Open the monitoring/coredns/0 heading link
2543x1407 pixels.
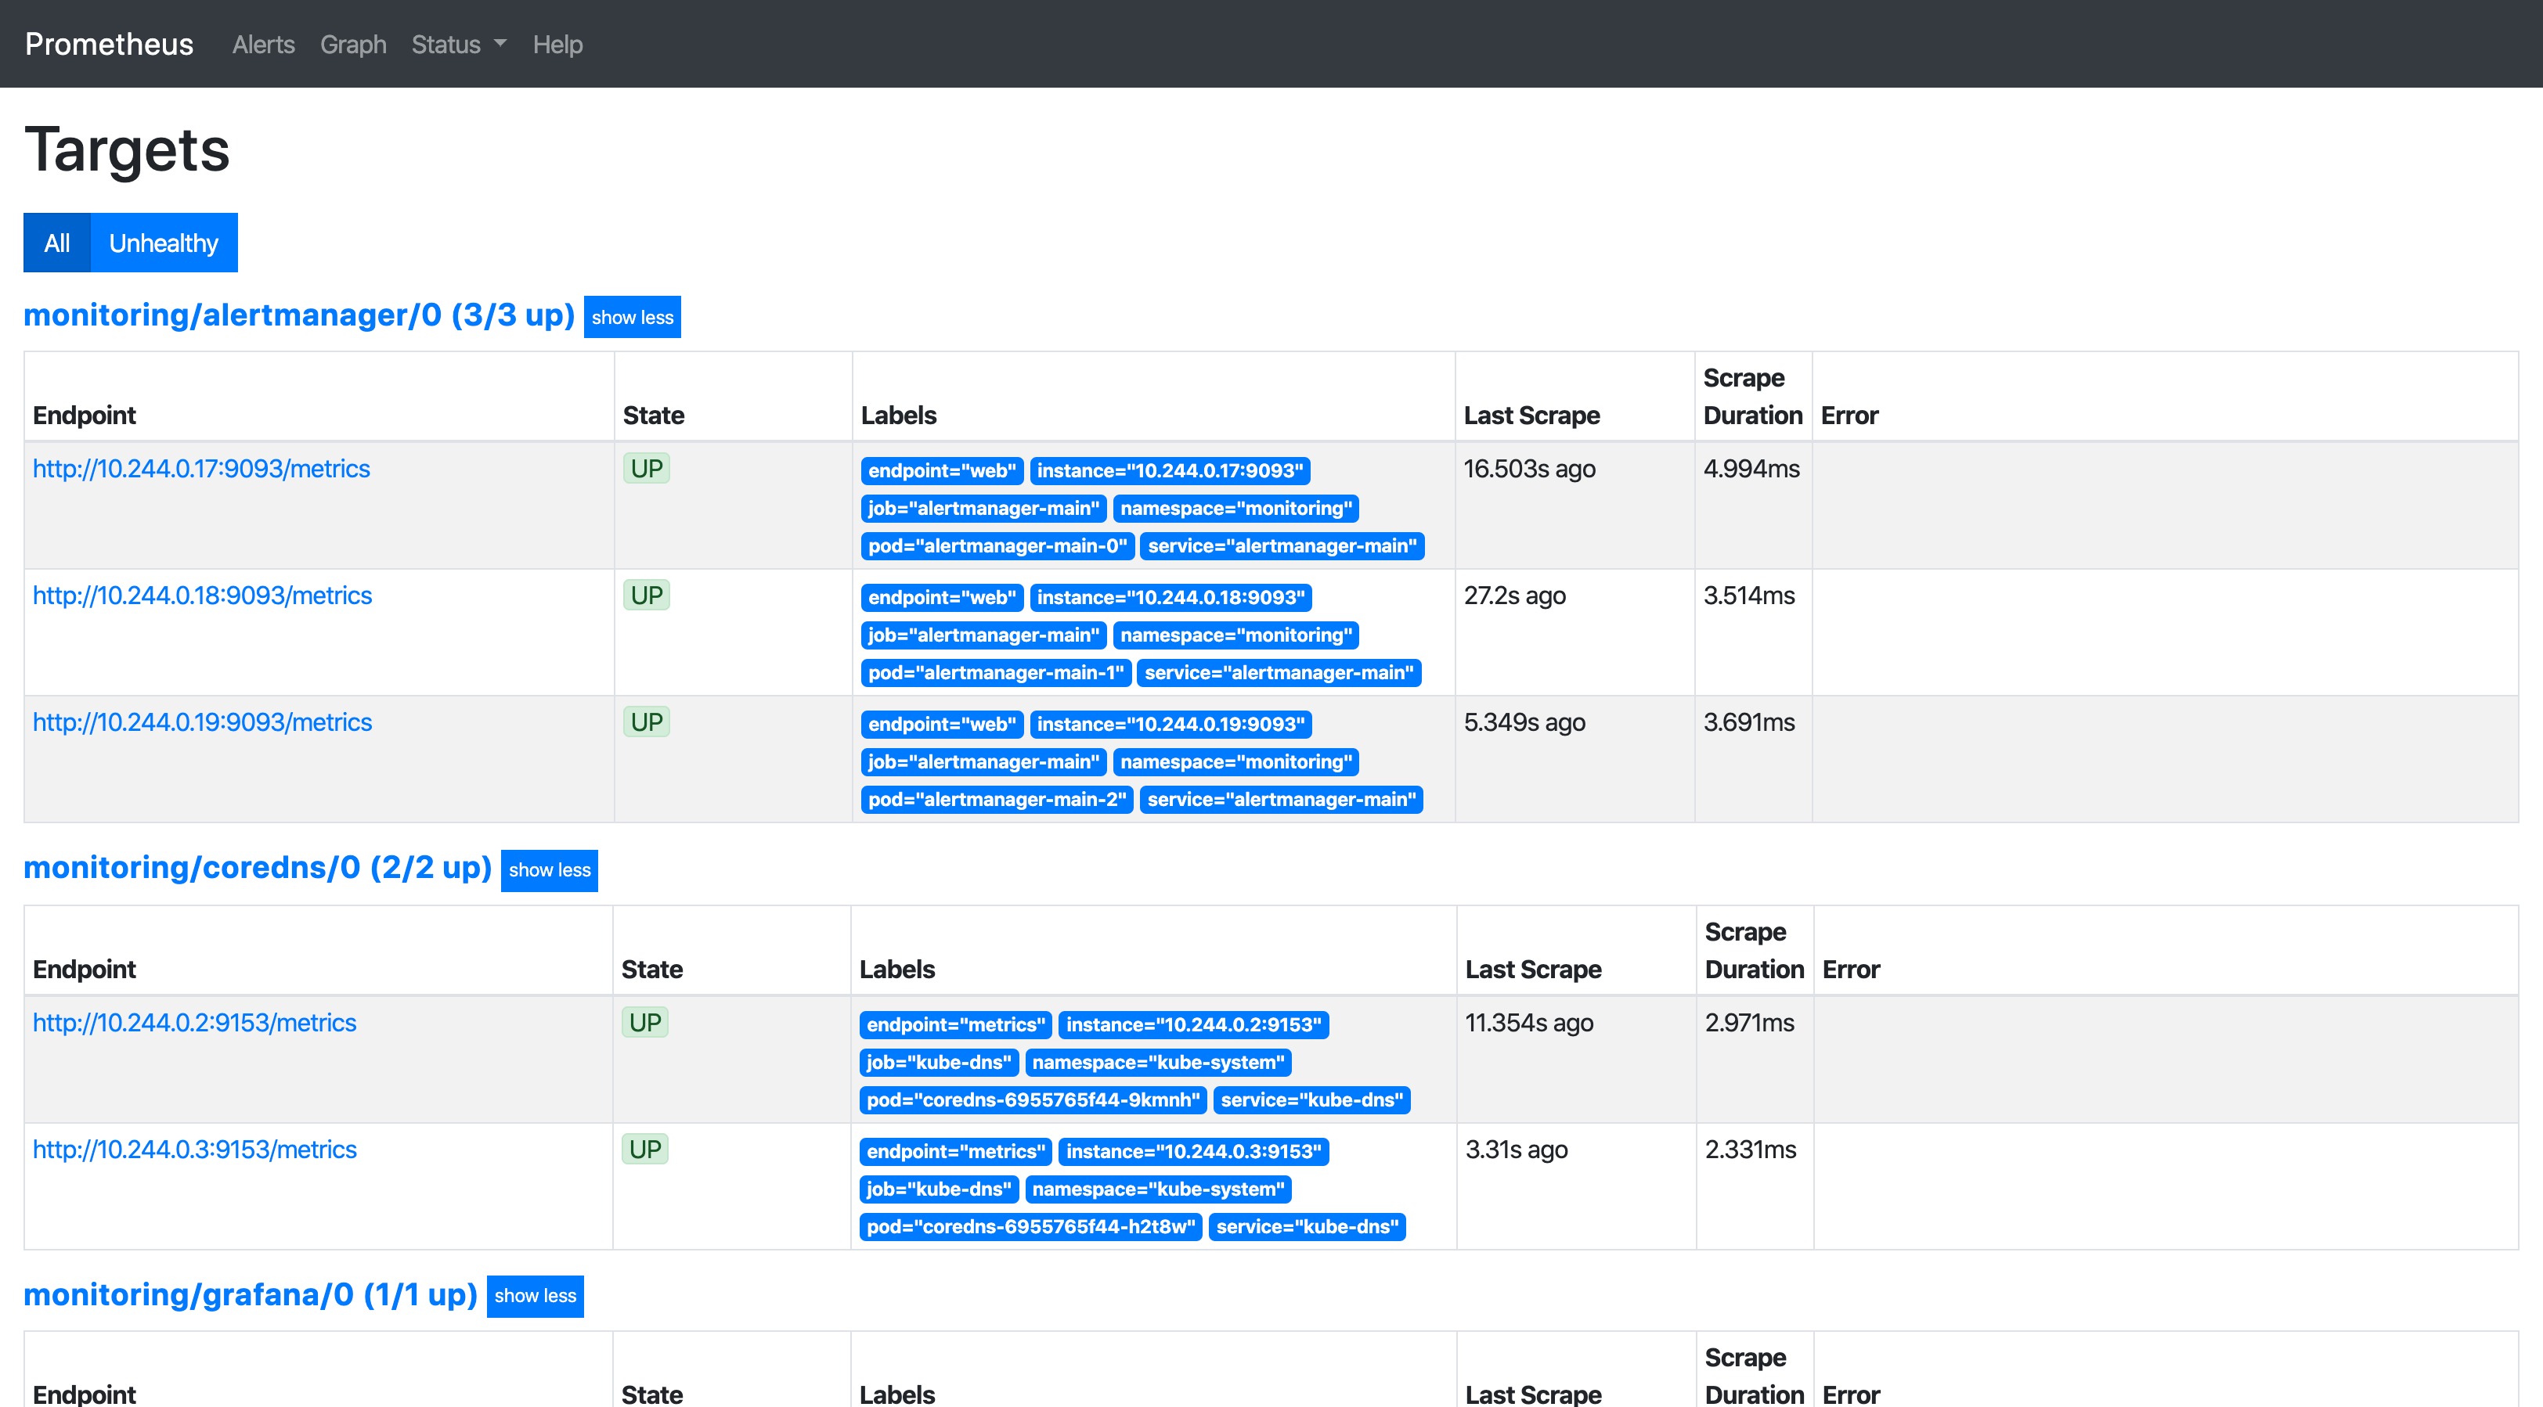[257, 867]
